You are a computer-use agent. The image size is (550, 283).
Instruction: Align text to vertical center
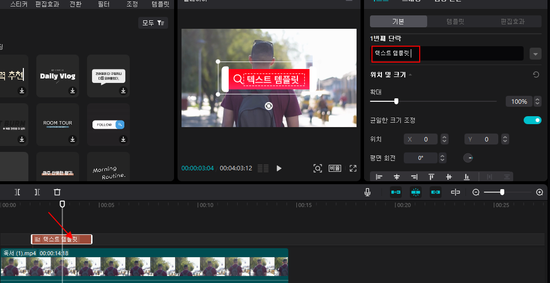[449, 177]
